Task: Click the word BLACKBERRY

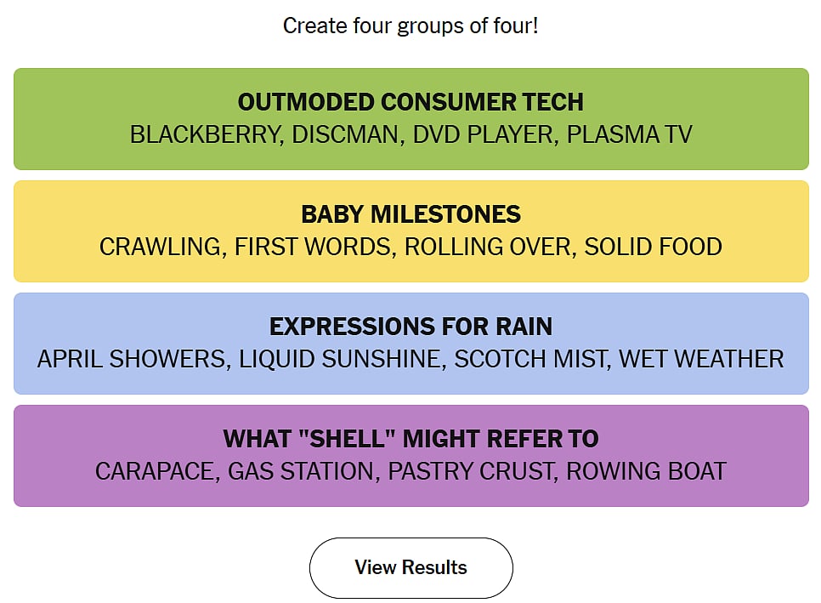Action: coord(205,134)
